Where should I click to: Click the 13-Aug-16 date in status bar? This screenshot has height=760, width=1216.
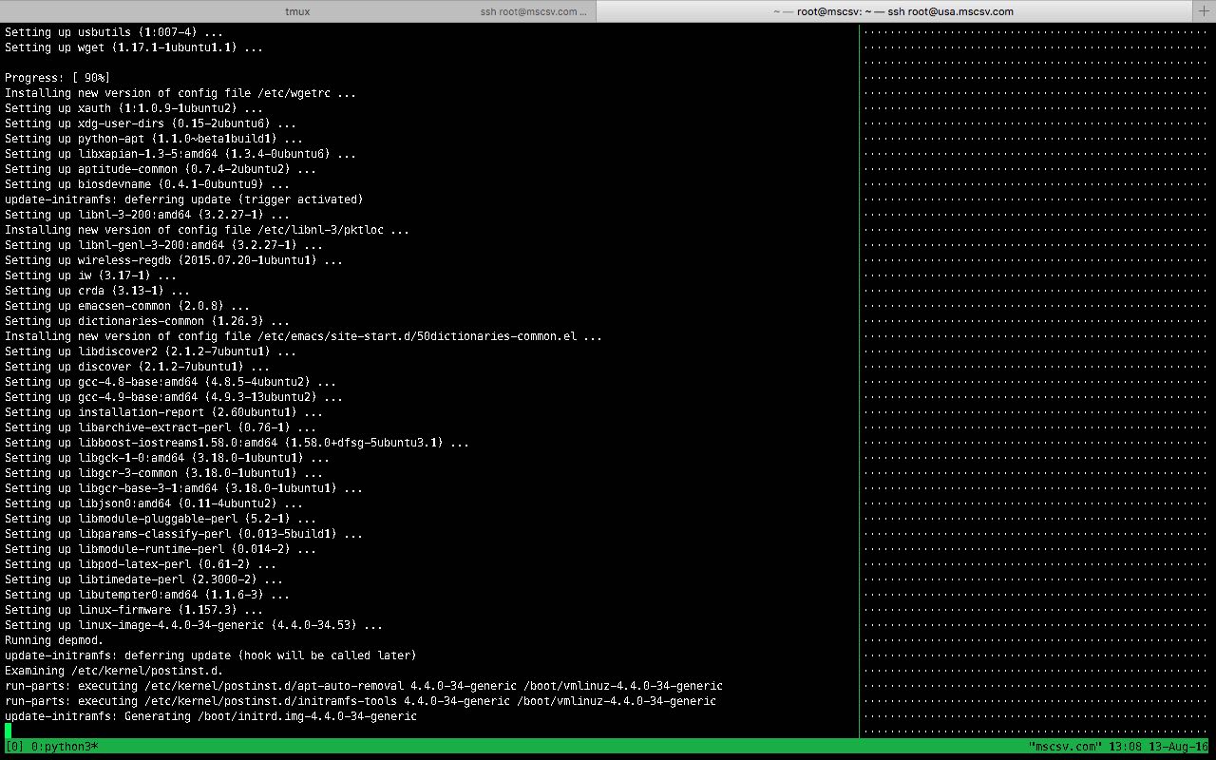[x=1176, y=747]
